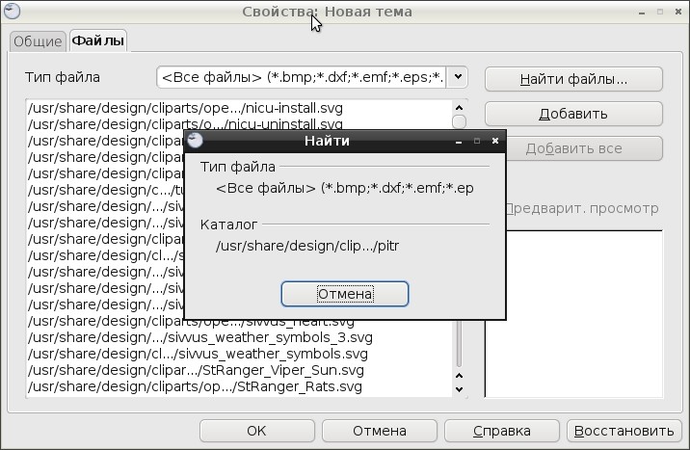The height and width of the screenshot is (450, 690).
Task: Click the Добавить все button
Action: point(584,148)
